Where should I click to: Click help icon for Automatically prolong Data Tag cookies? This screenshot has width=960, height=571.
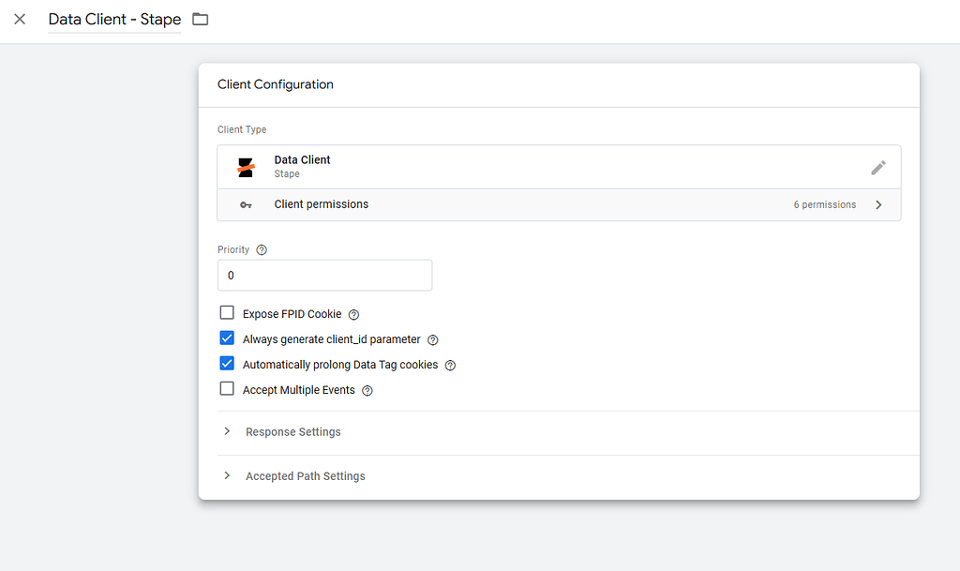click(x=449, y=365)
